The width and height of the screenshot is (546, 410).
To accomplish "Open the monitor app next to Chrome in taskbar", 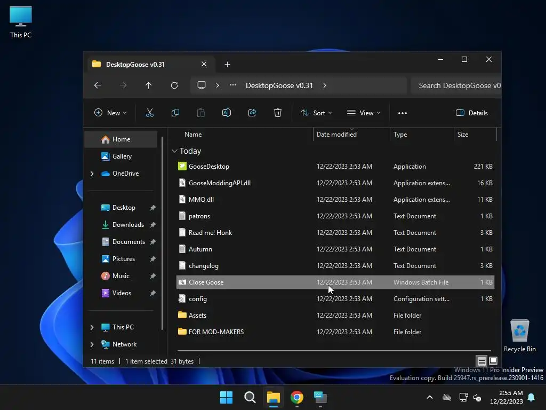I will [x=320, y=397].
